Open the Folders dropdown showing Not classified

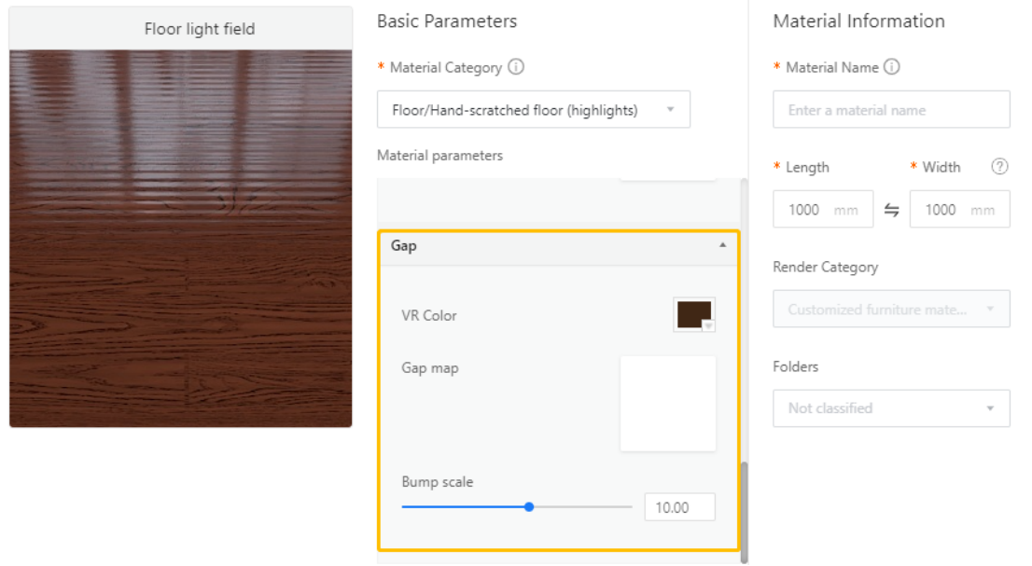(x=891, y=408)
